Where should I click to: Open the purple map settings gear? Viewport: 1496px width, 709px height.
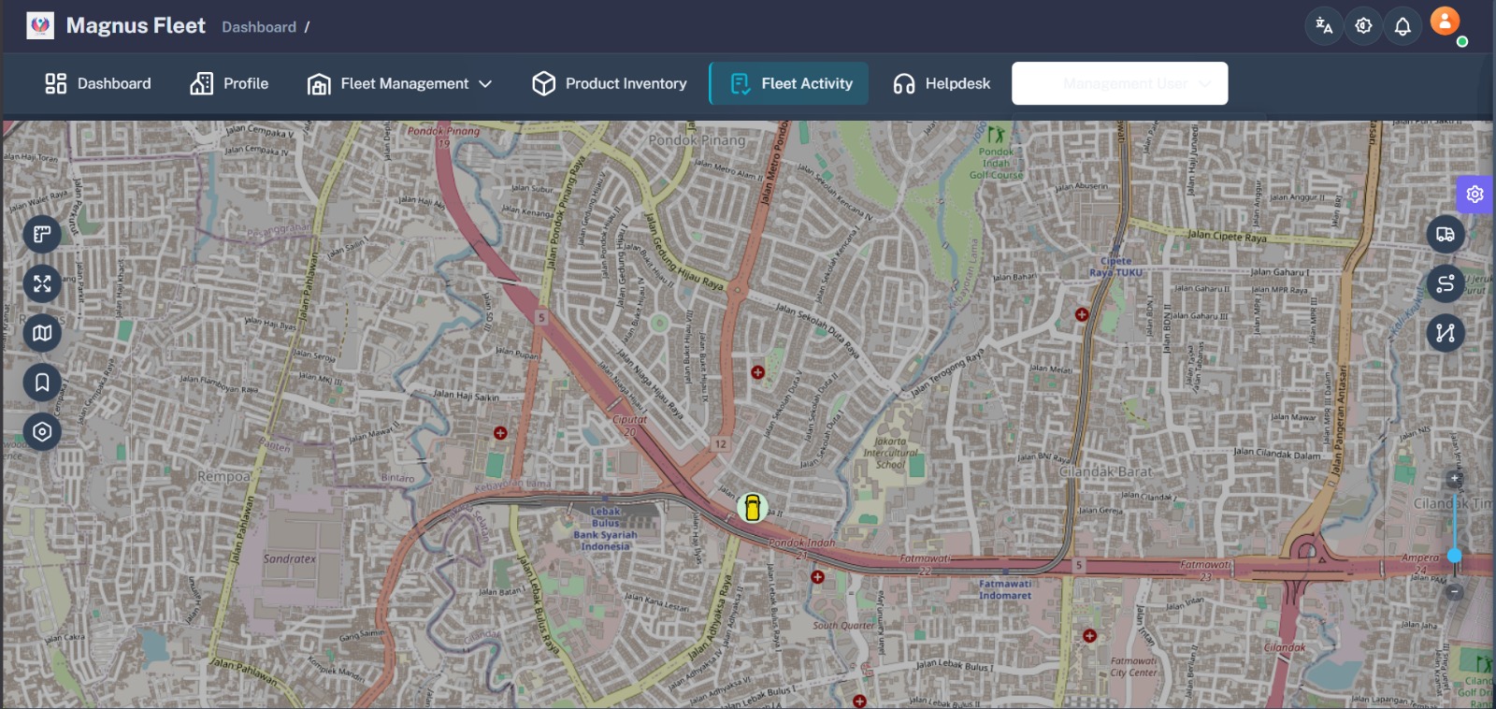pos(1474,195)
